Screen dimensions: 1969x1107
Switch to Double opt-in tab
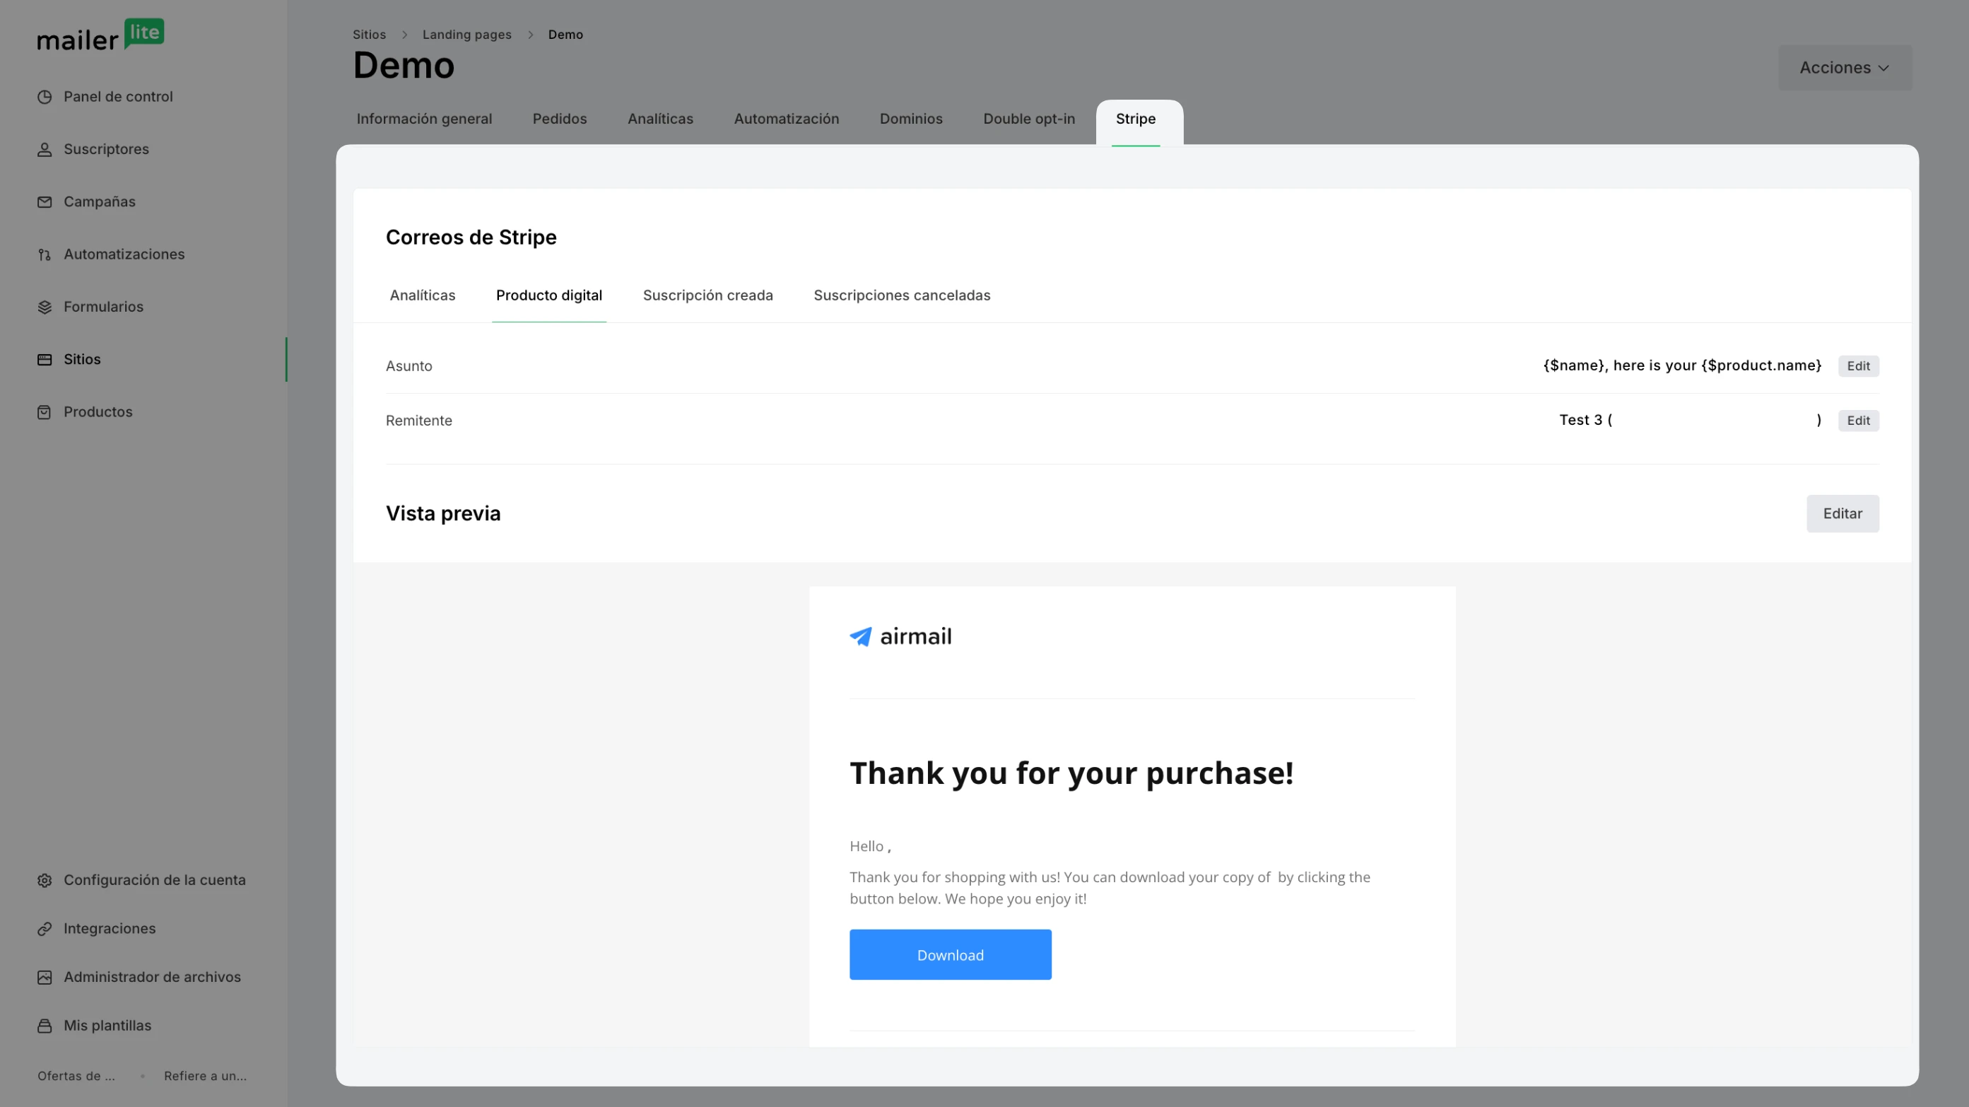tap(1029, 119)
